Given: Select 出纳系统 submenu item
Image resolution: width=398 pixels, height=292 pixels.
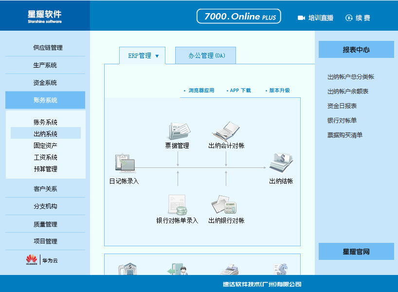Looking at the screenshot, I should (x=45, y=133).
